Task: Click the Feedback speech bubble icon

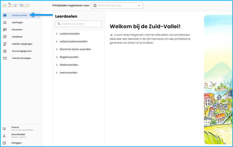Action: 5,37
